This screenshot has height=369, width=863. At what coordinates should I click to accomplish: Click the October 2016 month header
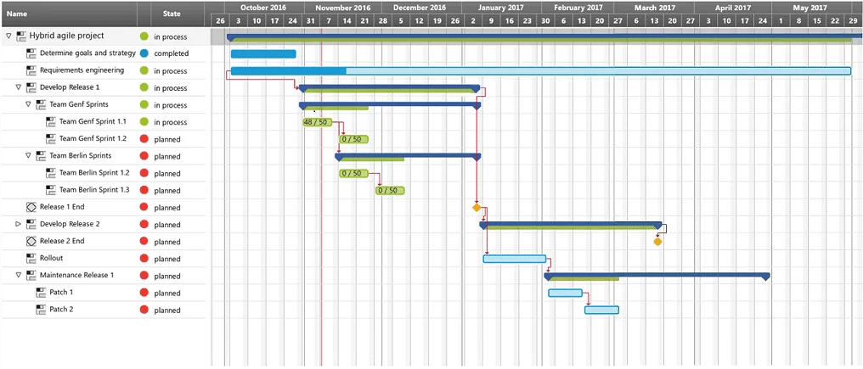coord(263,8)
